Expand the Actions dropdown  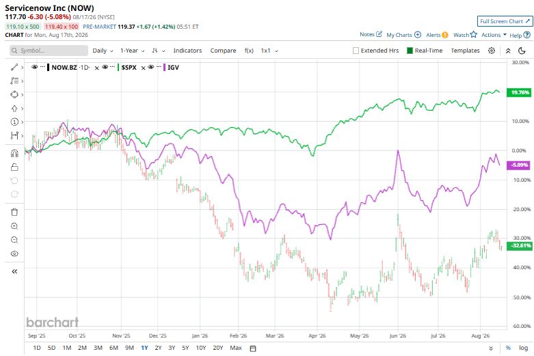click(x=494, y=35)
